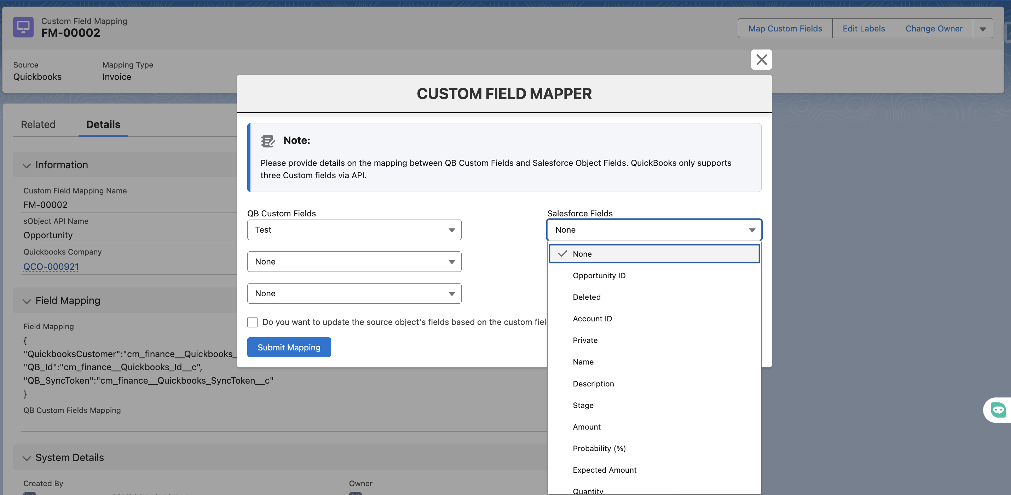Click the Map Custom Fields button
This screenshot has height=495, width=1011.
point(785,29)
